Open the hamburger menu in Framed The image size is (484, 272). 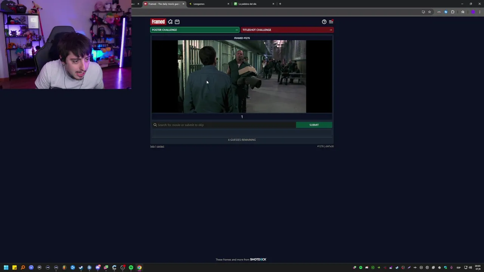[331, 22]
